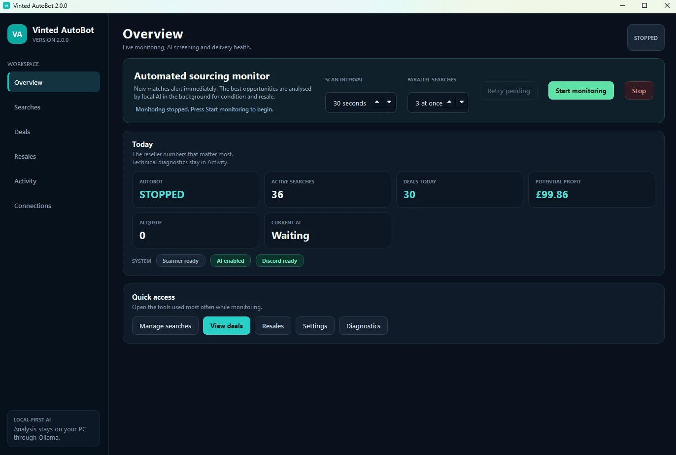This screenshot has width=676, height=455.
Task: Click the VERSION 2.0.0 label
Action: [50, 40]
